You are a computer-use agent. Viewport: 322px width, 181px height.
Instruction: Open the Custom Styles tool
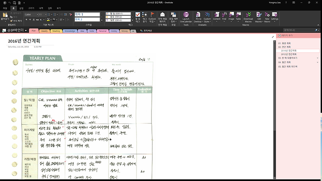click(x=207, y=17)
